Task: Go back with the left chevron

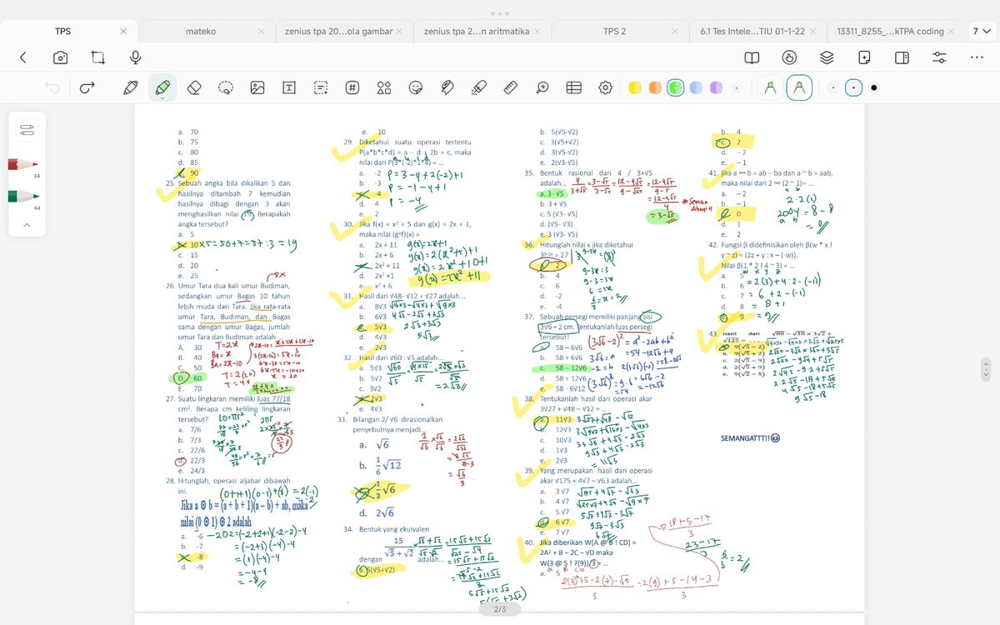Action: pyautogui.click(x=22, y=57)
